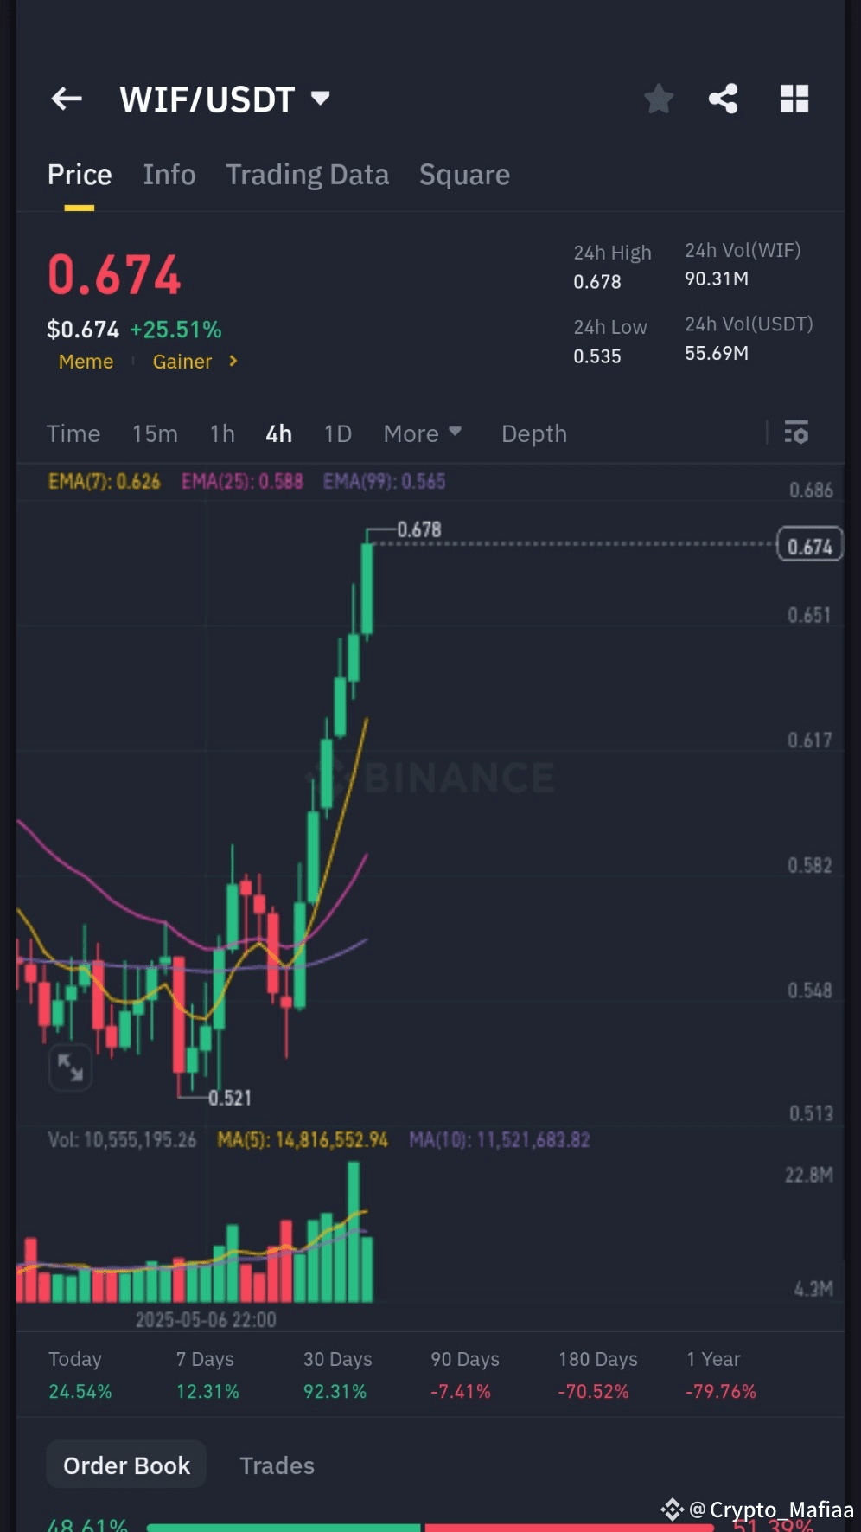This screenshot has height=1532, width=861.
Task: Open the Trades list
Action: pyautogui.click(x=277, y=1465)
